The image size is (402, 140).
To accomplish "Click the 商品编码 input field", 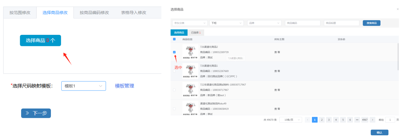I will tap(302, 23).
